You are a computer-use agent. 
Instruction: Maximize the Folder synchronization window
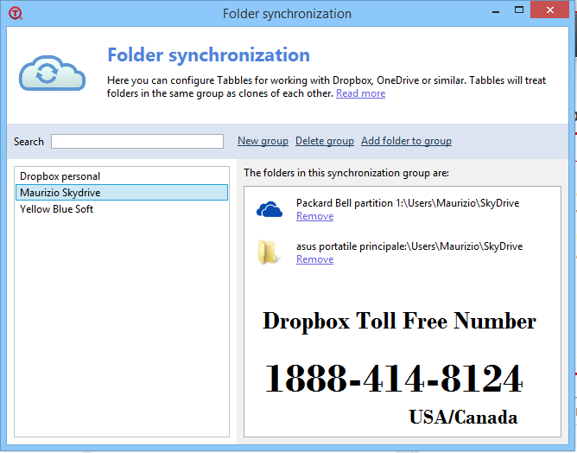coord(519,10)
